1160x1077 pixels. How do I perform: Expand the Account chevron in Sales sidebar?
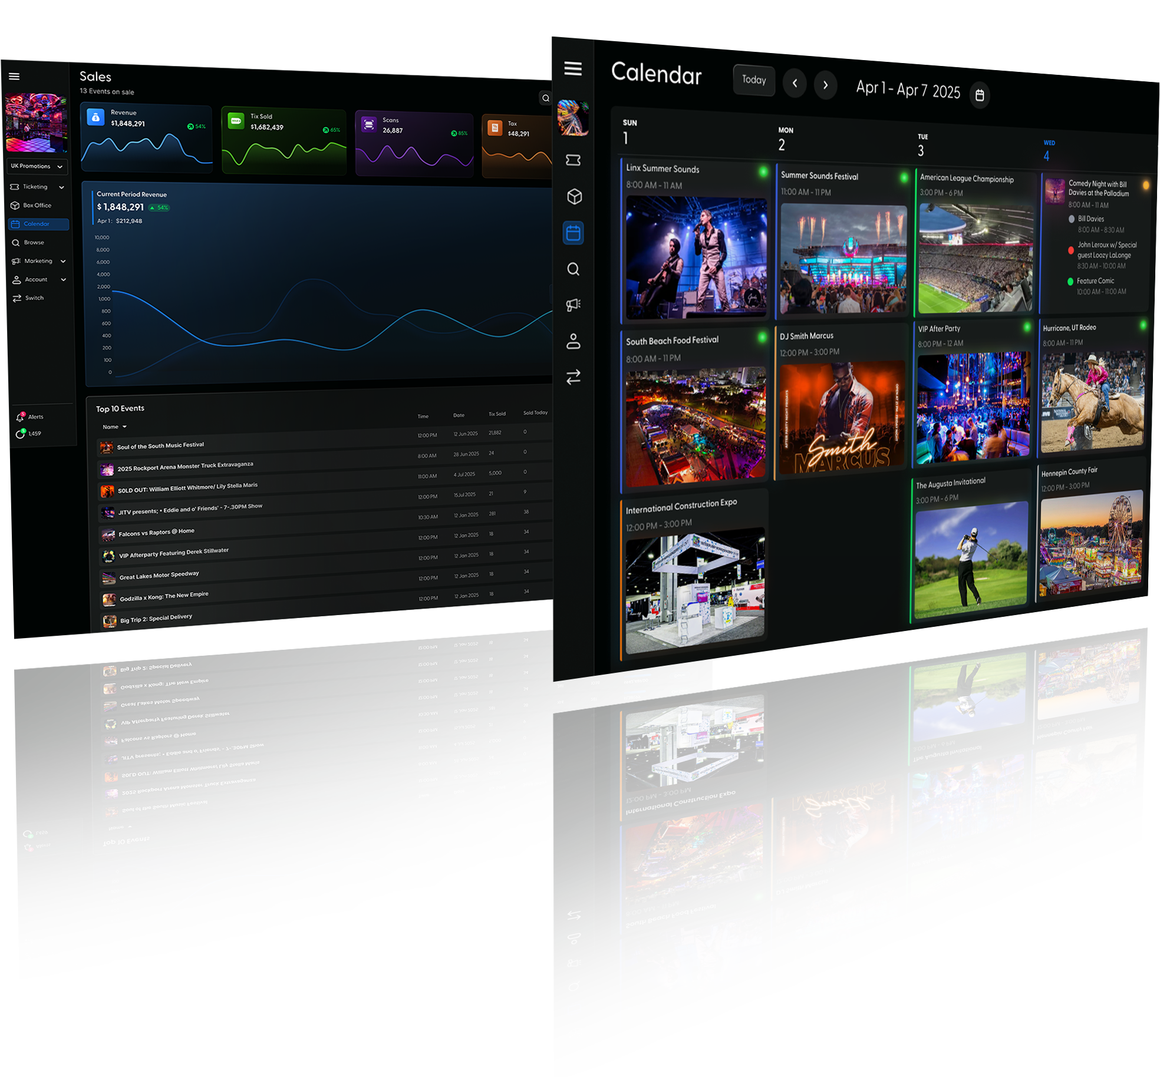tap(64, 280)
